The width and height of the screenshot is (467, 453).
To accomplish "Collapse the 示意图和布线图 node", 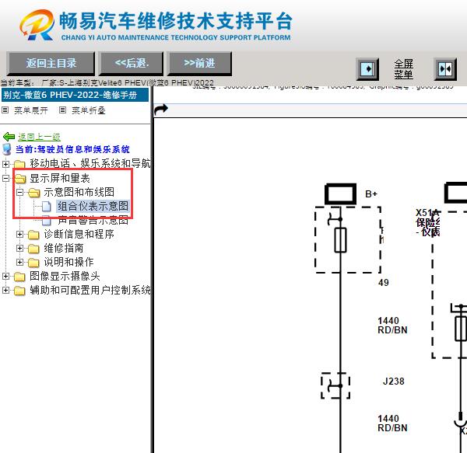I will click(19, 192).
